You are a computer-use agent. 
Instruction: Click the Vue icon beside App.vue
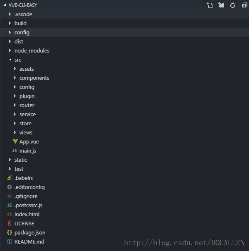(x=15, y=141)
